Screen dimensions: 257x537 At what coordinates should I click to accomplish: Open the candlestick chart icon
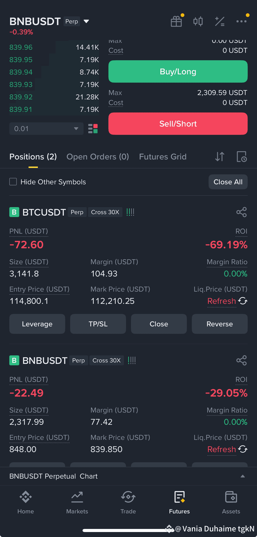[x=198, y=21]
